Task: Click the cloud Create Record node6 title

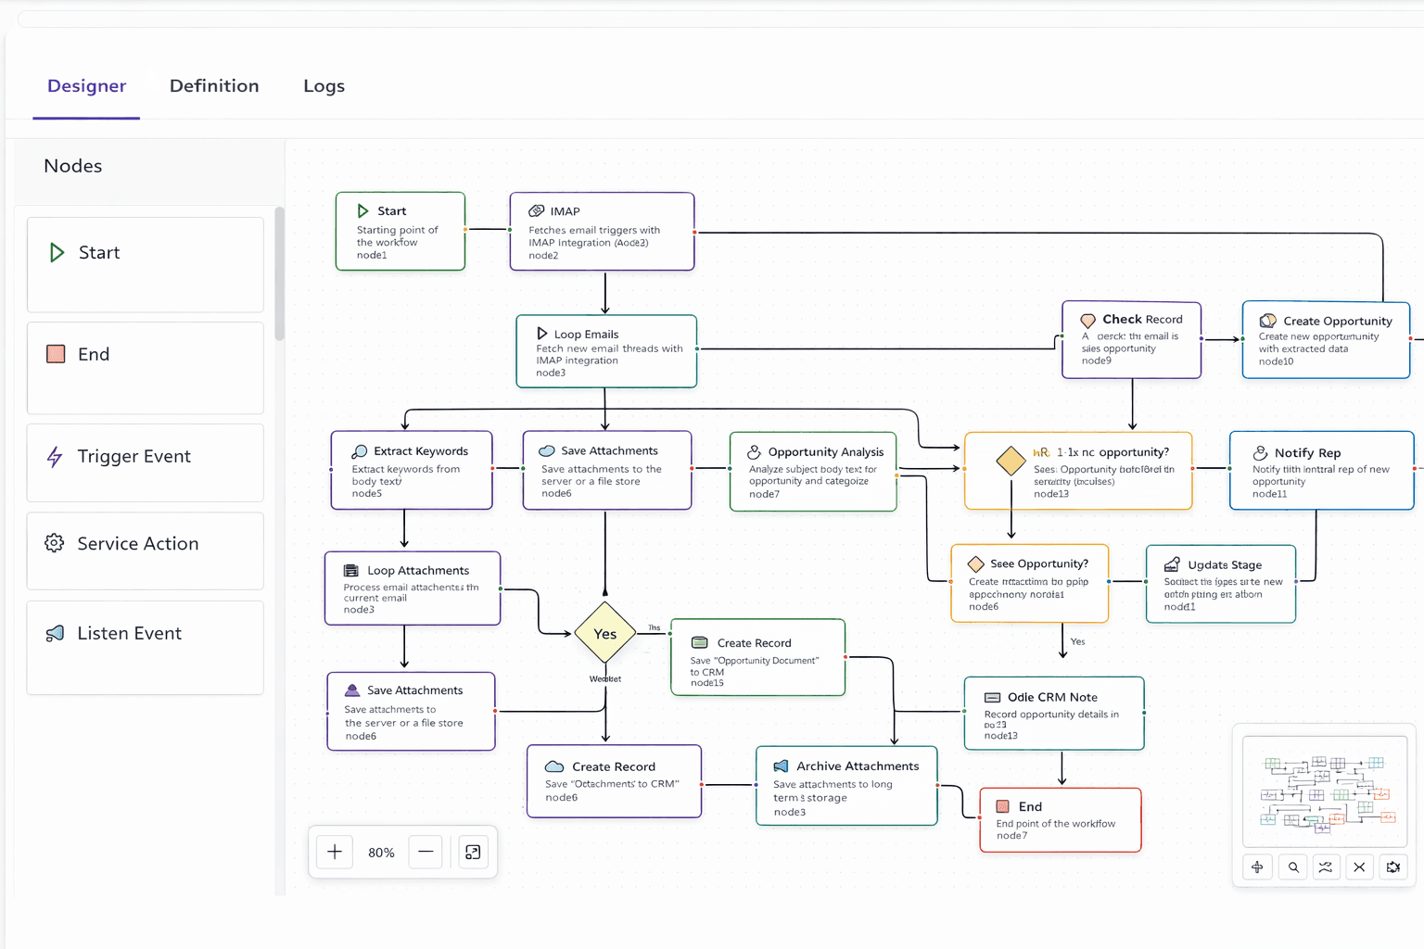Action: coord(614,767)
